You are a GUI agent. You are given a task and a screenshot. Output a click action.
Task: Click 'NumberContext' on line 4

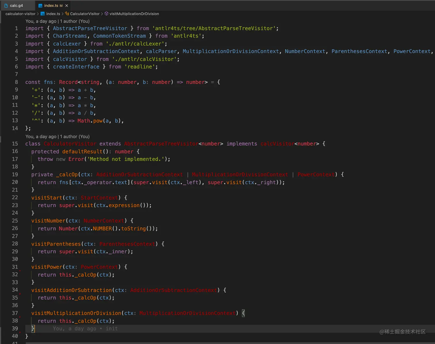point(305,51)
